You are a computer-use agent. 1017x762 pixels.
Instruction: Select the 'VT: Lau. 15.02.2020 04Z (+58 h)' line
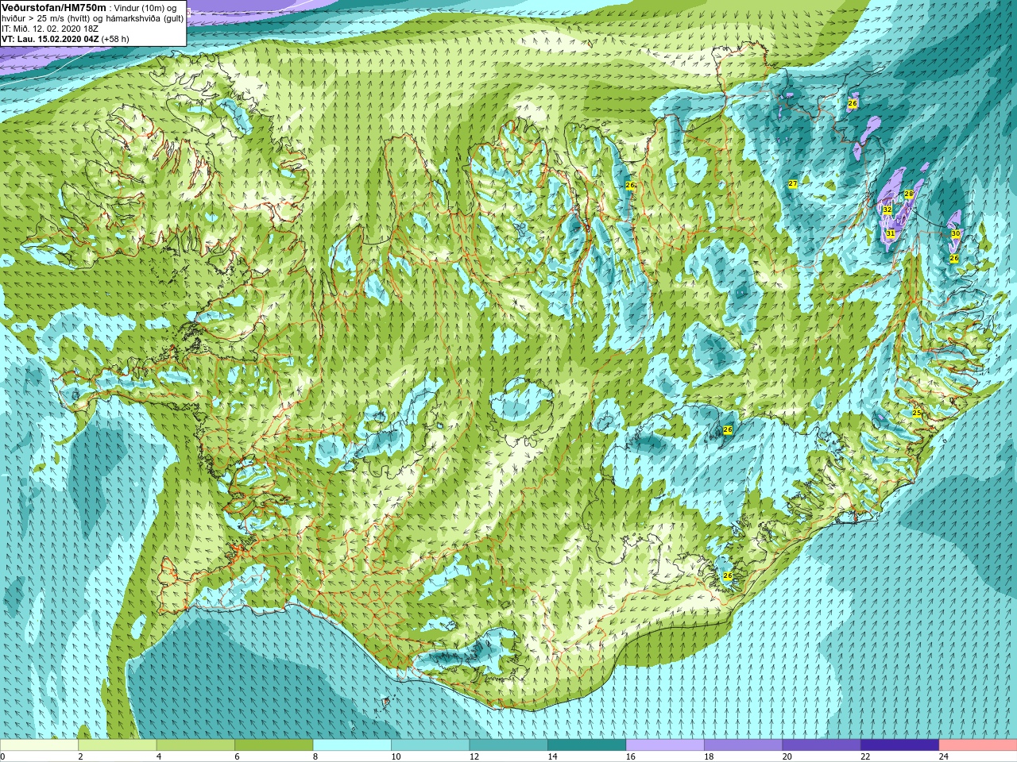[65, 39]
